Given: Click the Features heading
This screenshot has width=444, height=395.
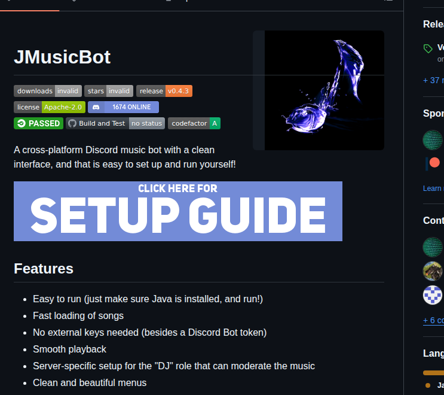Looking at the screenshot, I should 44,269.
